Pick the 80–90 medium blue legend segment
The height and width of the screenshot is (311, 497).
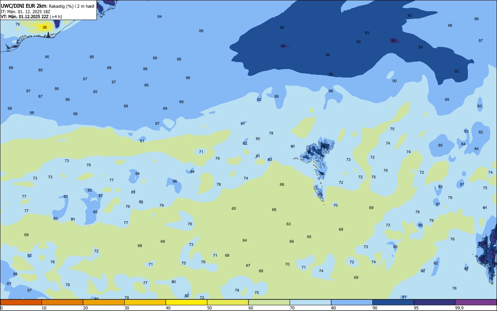point(352,302)
